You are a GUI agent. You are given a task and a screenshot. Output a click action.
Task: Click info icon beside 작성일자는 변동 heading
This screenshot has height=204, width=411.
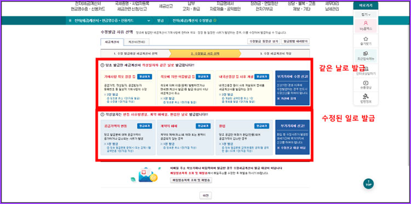pos(102,114)
